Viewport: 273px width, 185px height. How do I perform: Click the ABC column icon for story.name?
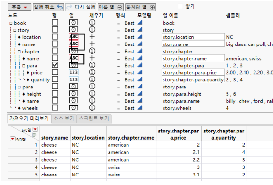pyautogui.click(x=73, y=44)
